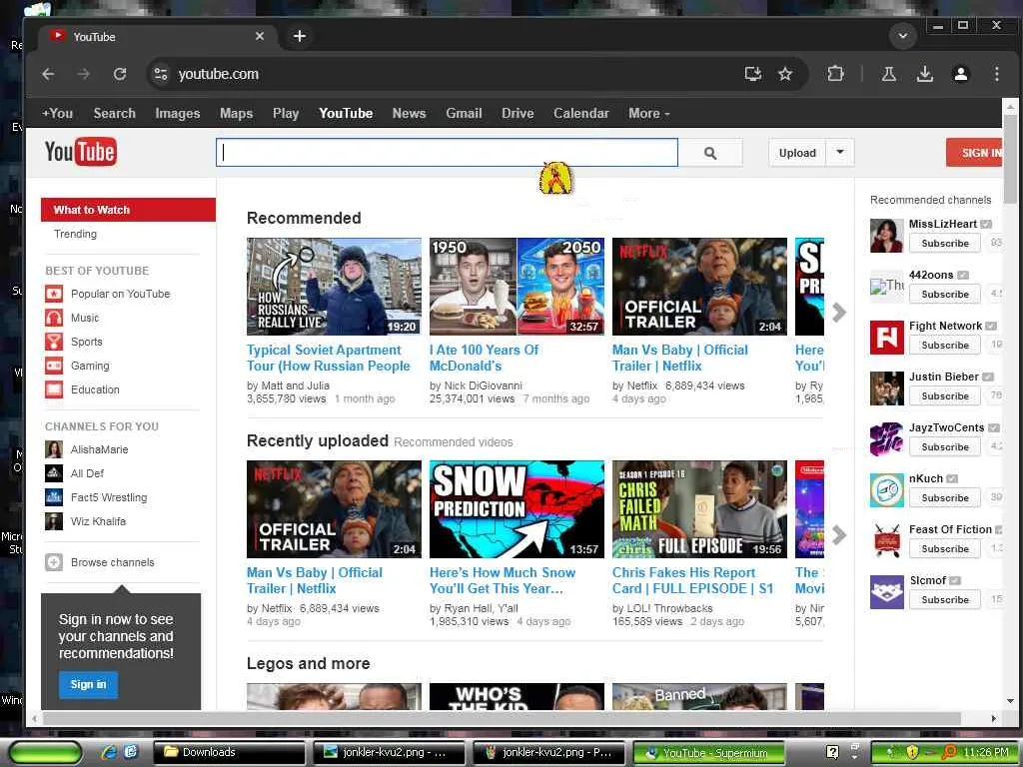Open tab search dropdown

pos(903,36)
